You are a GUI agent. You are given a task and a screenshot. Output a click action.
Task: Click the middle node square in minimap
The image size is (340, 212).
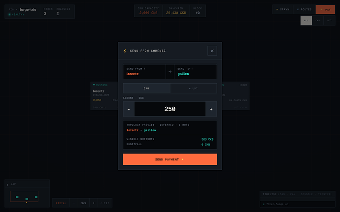point(27,199)
